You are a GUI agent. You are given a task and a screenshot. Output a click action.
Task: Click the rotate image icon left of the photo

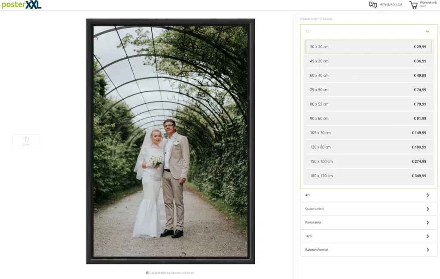tap(26, 141)
